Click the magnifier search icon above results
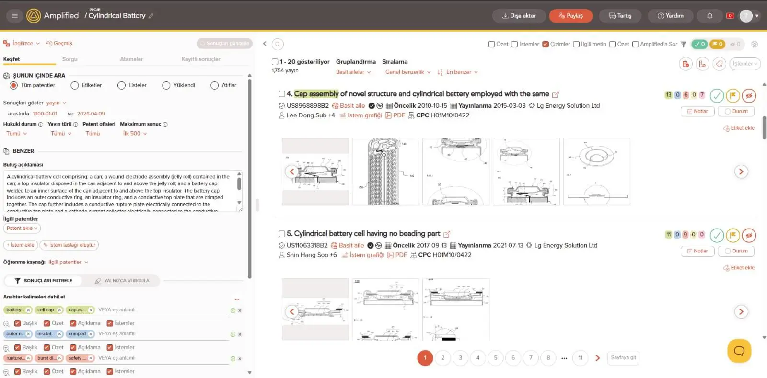Image resolution: width=767 pixels, height=378 pixels. 278,44
